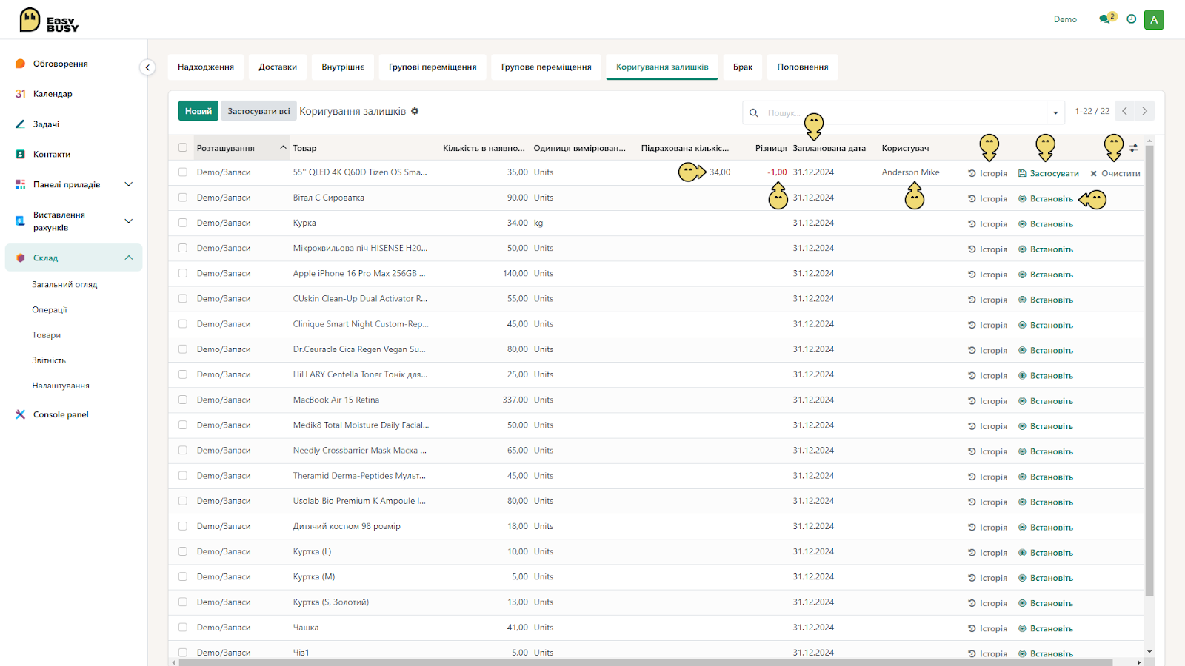
Task: Click Застосувати всі button
Action: click(258, 111)
